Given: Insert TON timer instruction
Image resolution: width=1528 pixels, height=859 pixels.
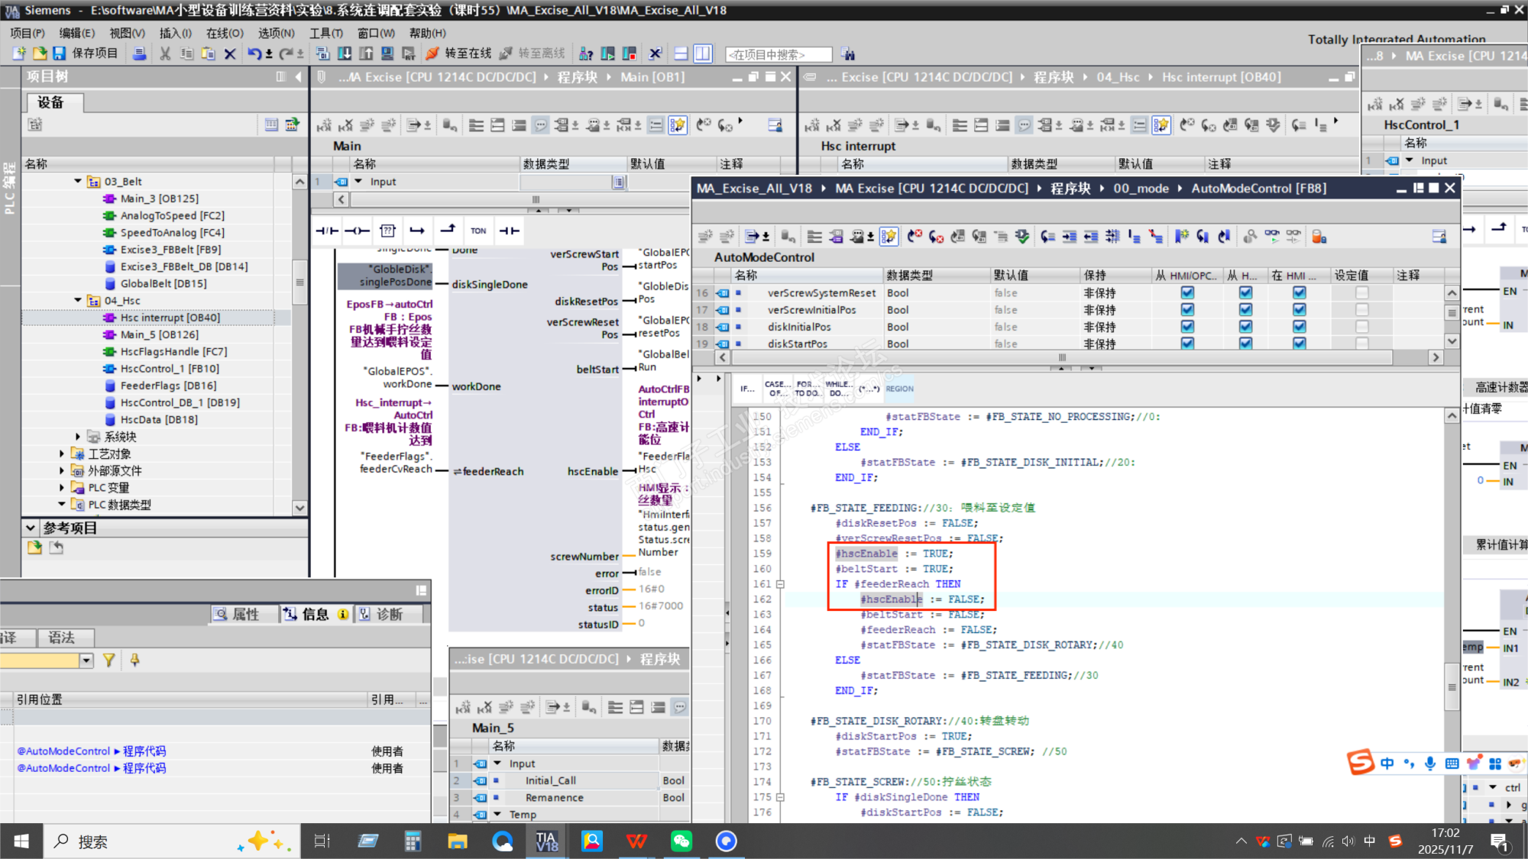Looking at the screenshot, I should [x=478, y=231].
